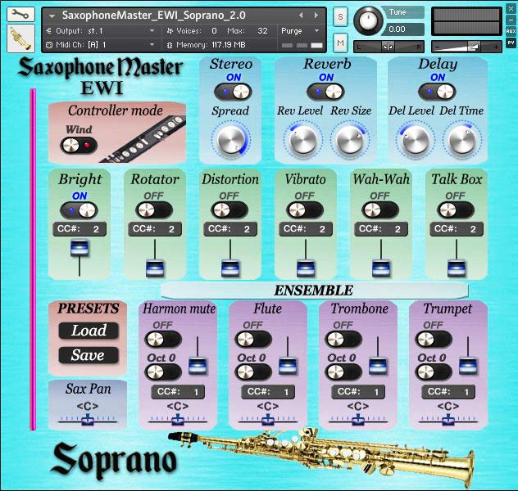
Task: Switch the Wind controller mode toggle
Action: (x=79, y=145)
